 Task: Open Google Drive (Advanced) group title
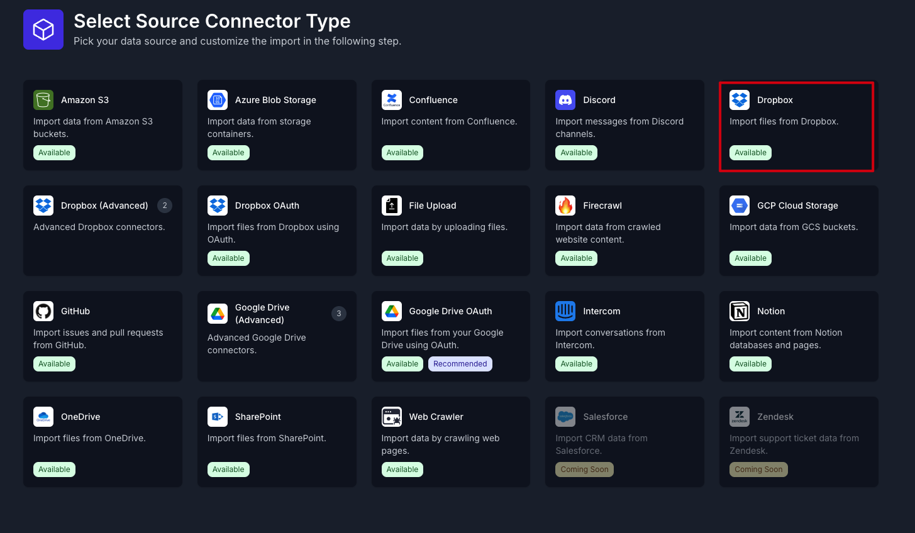[x=262, y=314]
